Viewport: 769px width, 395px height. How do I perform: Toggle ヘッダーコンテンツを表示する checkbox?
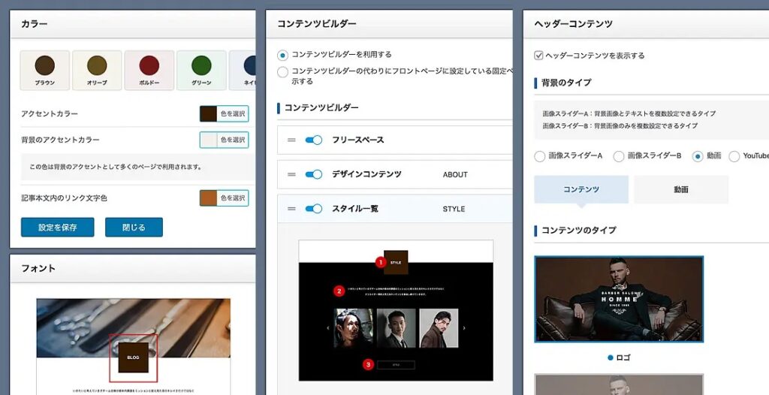[538, 56]
